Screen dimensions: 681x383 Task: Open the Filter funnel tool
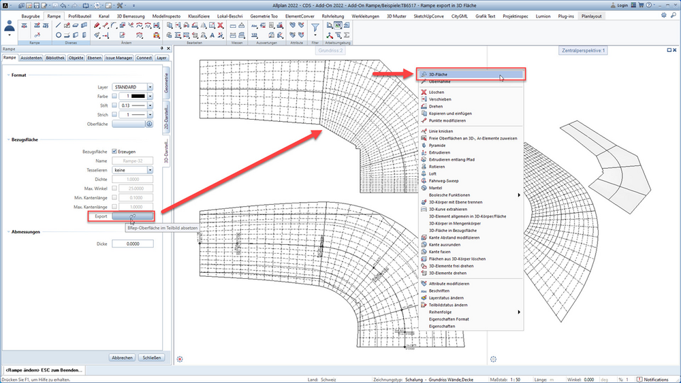315,27
